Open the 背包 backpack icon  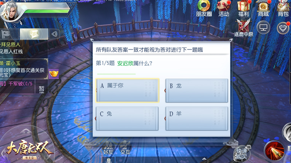[283, 8]
